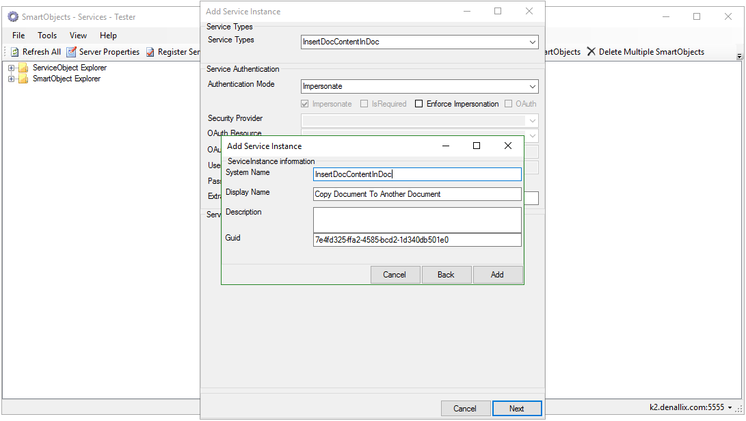Click the Add button
Screen dimensions: 746x421
pyautogui.click(x=497, y=275)
